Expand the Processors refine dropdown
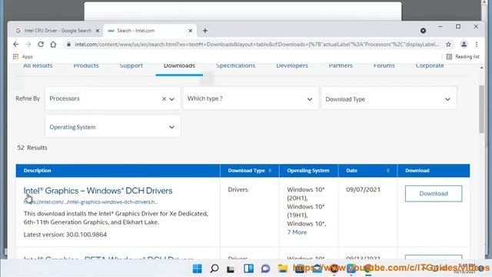 172,99
